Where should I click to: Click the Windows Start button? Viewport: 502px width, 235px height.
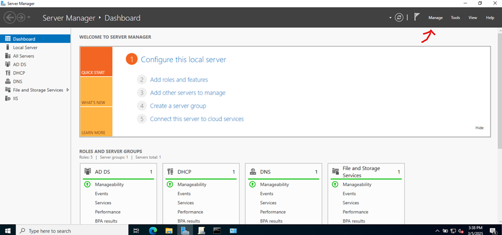pos(8,230)
